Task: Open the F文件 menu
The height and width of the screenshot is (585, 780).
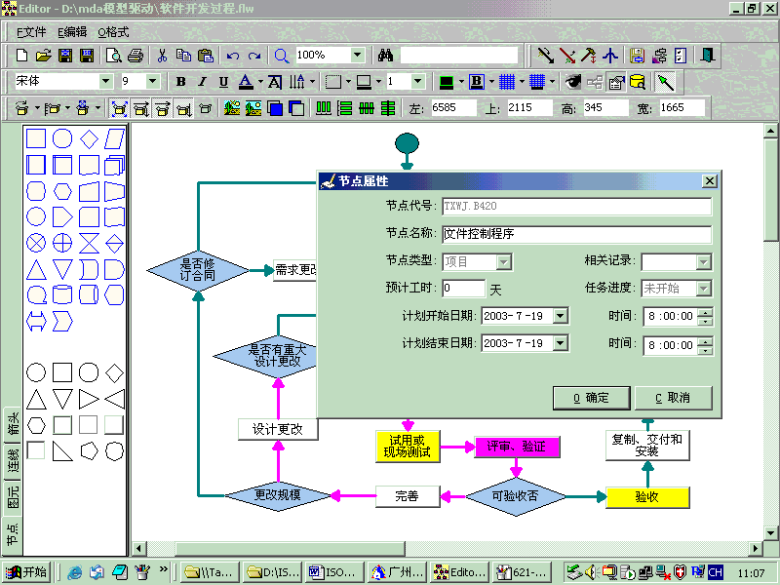Action: [x=31, y=32]
